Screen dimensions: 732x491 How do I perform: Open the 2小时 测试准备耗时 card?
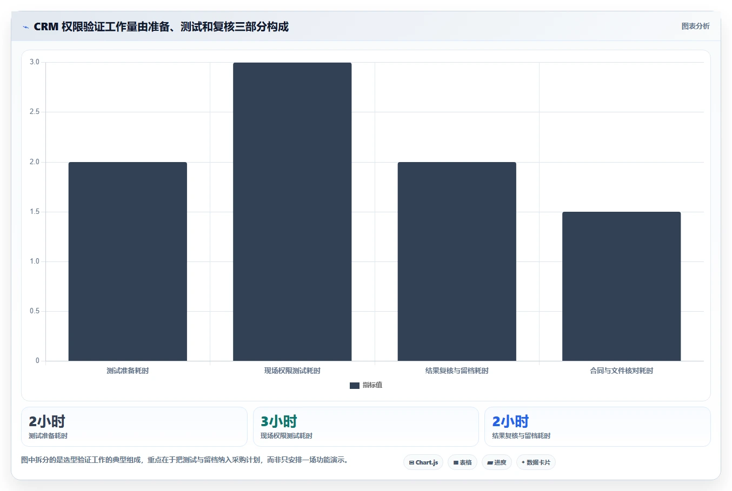134,427
